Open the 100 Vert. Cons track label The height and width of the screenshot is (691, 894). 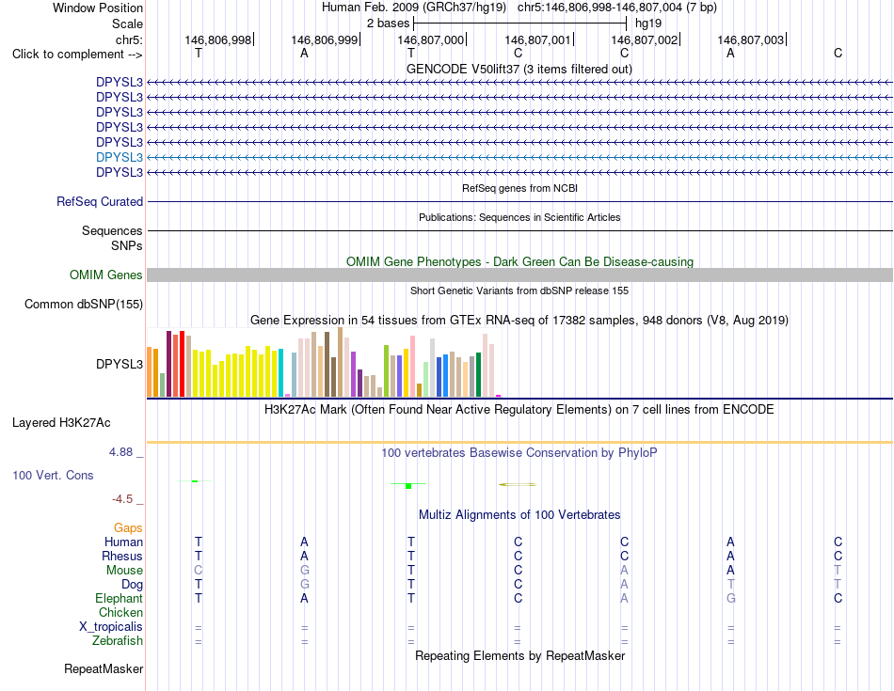[x=53, y=475]
